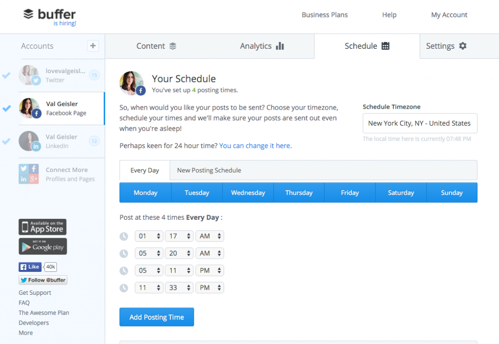Open AM/PM dropdown for the 05:20 time

point(210,253)
